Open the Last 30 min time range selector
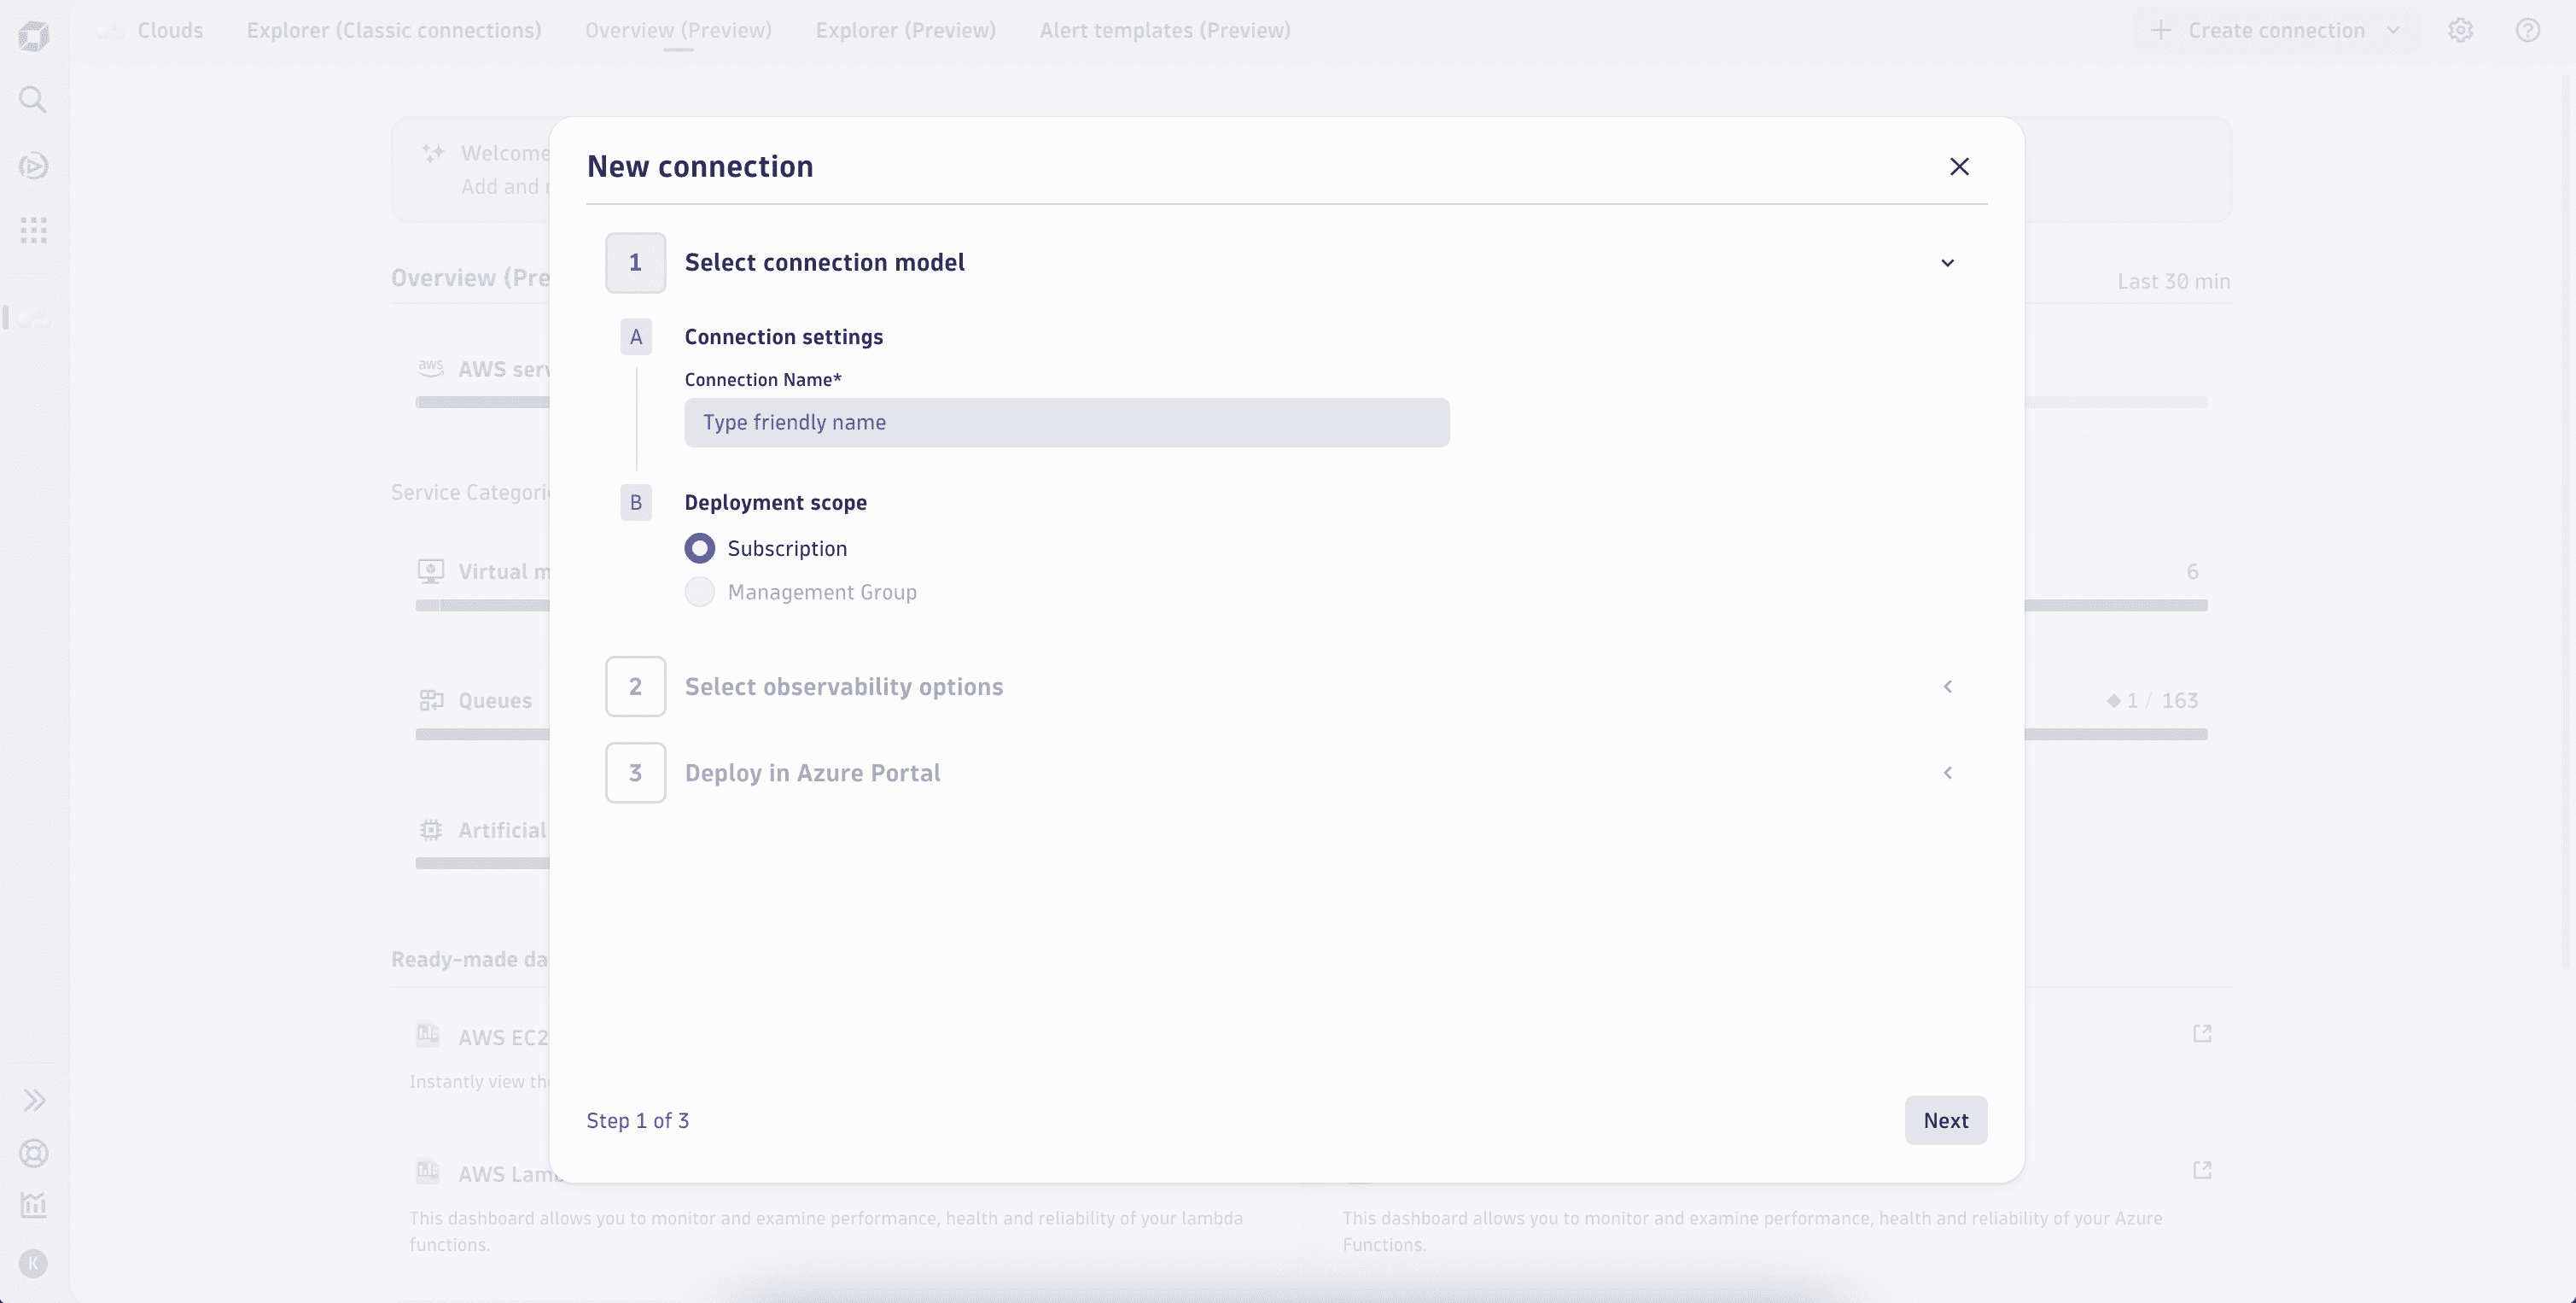Viewport: 2576px width, 1303px height. click(x=2173, y=281)
